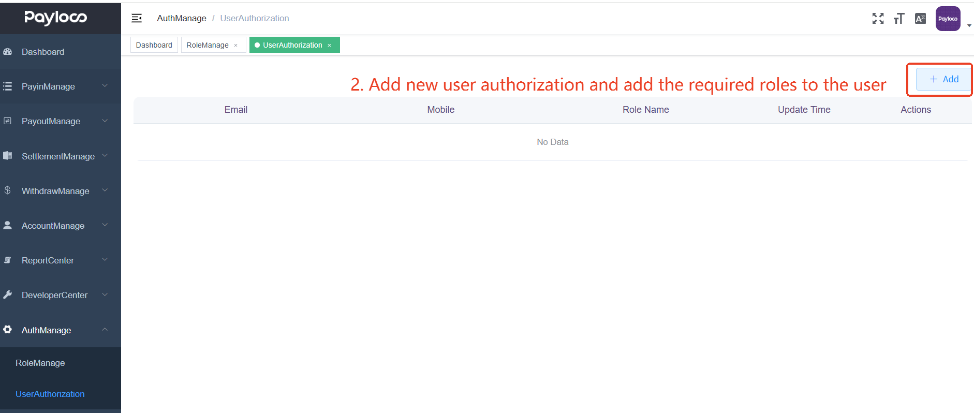The image size is (974, 413).
Task: Click the PayinManage menu label
Action: point(48,86)
